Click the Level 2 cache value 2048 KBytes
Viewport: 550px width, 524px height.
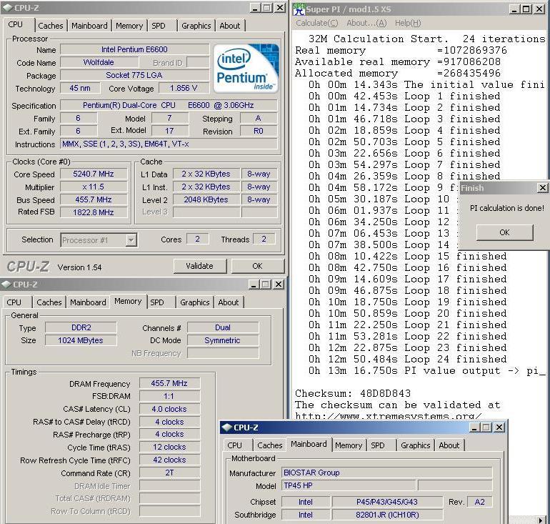[206, 199]
